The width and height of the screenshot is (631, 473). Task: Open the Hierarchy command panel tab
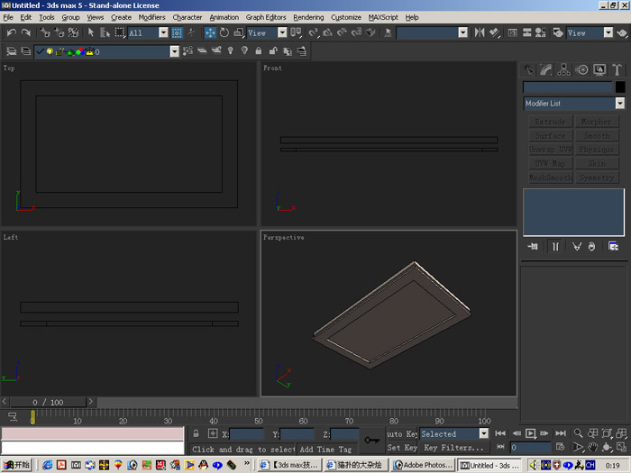tap(563, 69)
